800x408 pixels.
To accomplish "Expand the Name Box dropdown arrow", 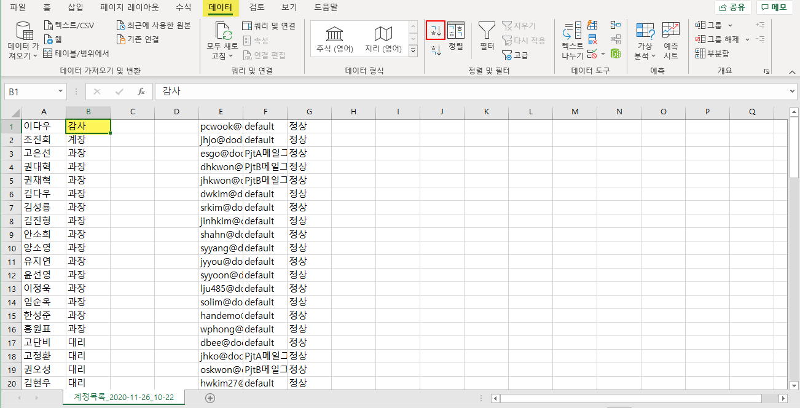I will pos(60,92).
